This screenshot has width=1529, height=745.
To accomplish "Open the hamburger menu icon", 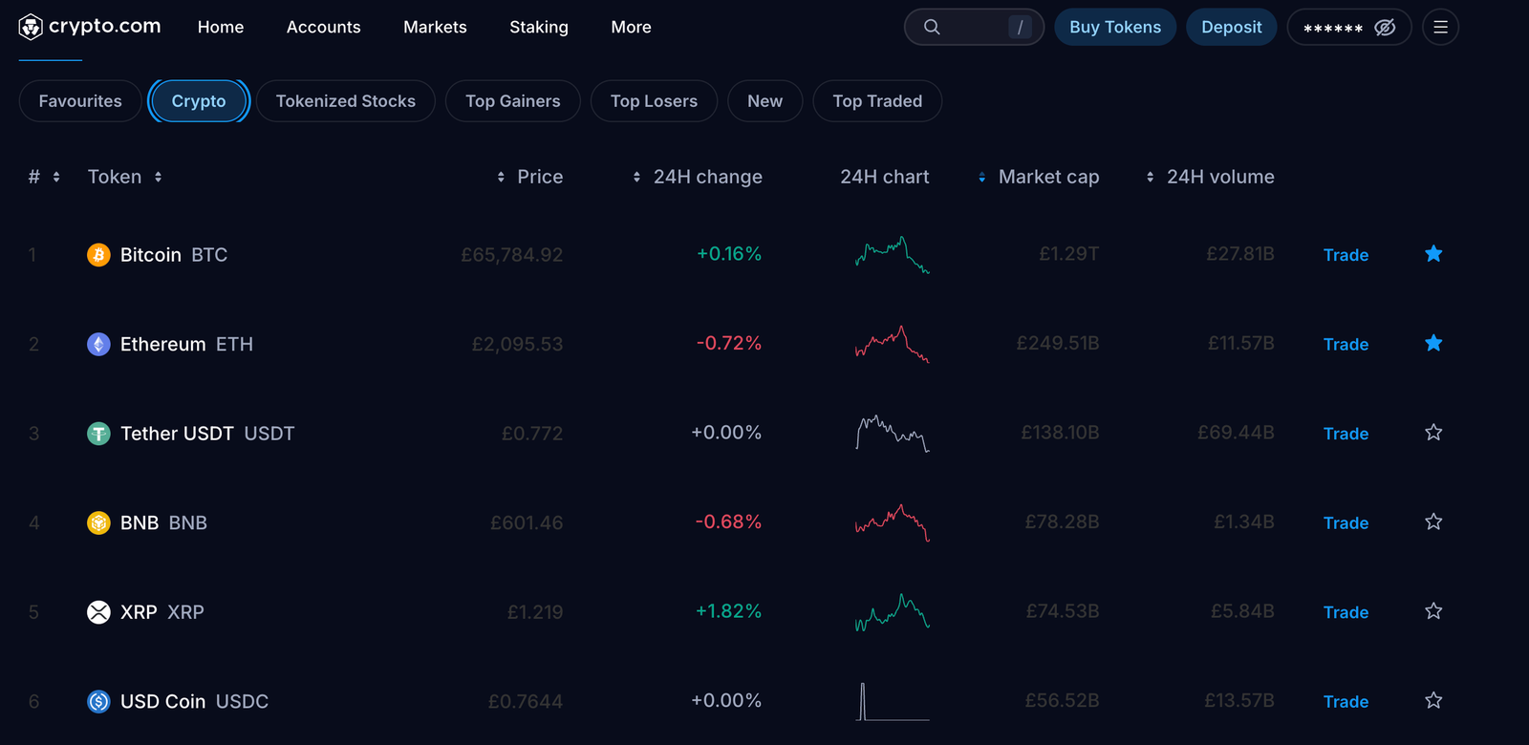I will (x=1440, y=28).
